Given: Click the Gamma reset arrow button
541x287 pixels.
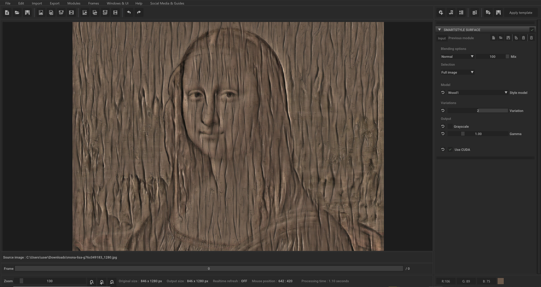Looking at the screenshot, I should click(x=443, y=134).
